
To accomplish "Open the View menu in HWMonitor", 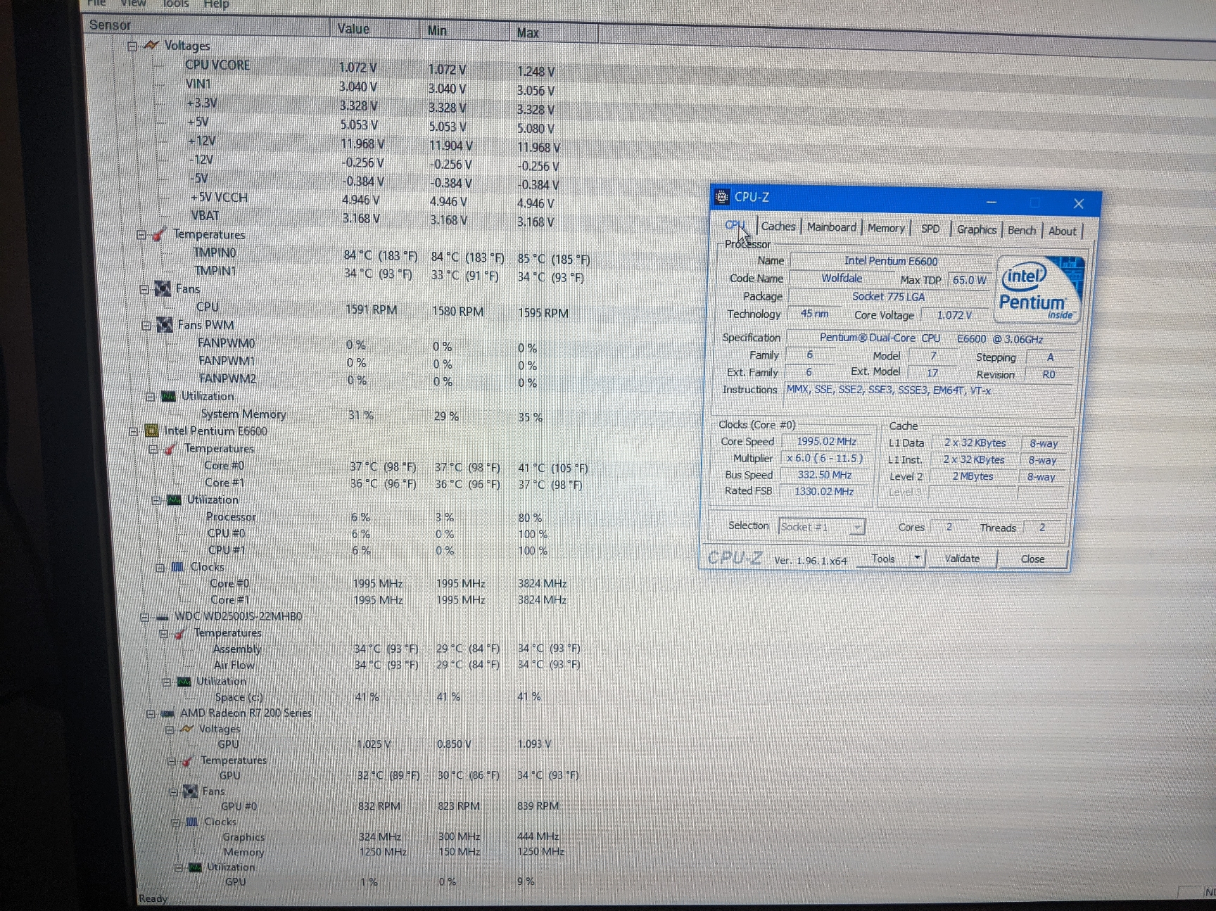I will [x=133, y=3].
